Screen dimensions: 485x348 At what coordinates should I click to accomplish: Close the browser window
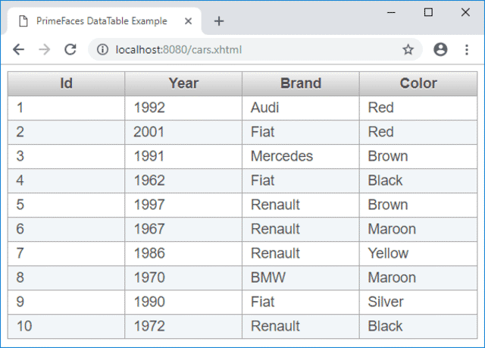tap(465, 12)
